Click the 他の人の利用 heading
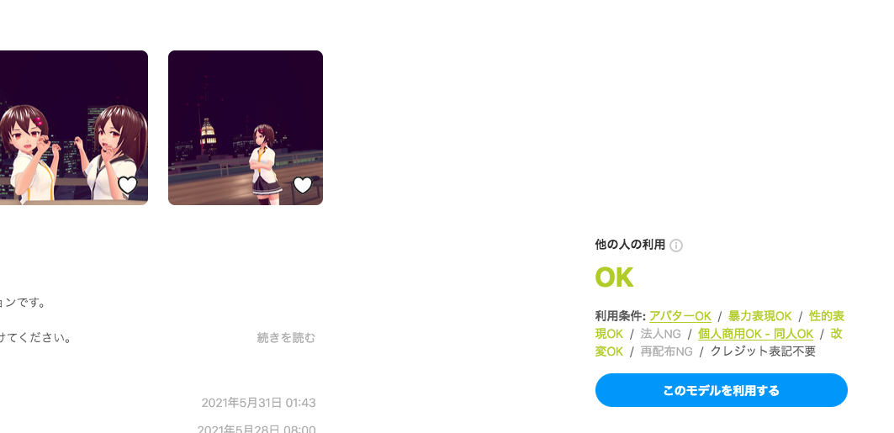This screenshot has width=894, height=433. click(x=630, y=245)
